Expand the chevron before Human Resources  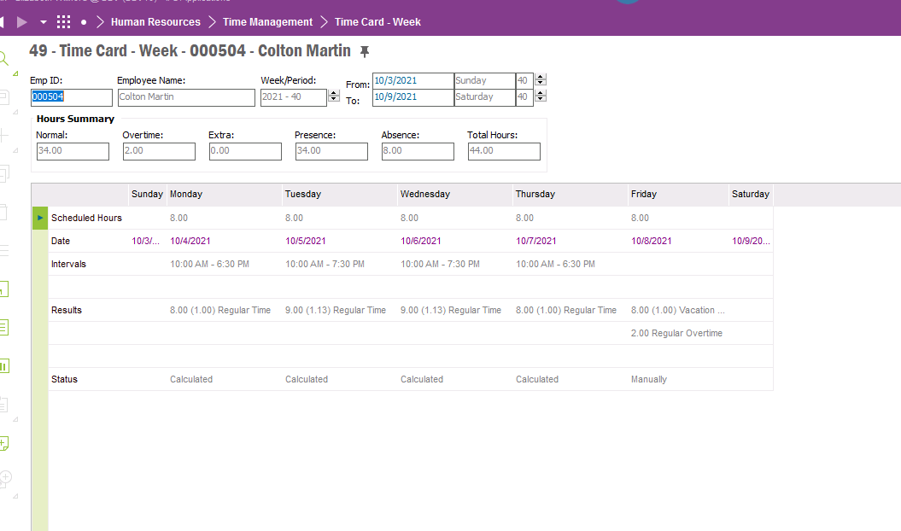coord(100,22)
